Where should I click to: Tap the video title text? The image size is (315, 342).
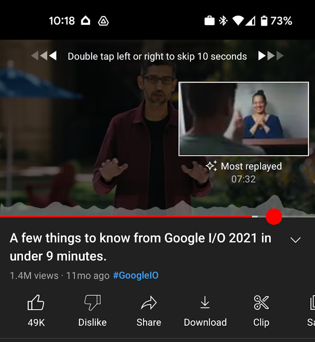point(140,247)
